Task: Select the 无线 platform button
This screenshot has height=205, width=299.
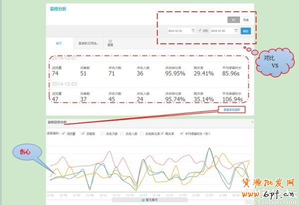Action: coord(246,20)
